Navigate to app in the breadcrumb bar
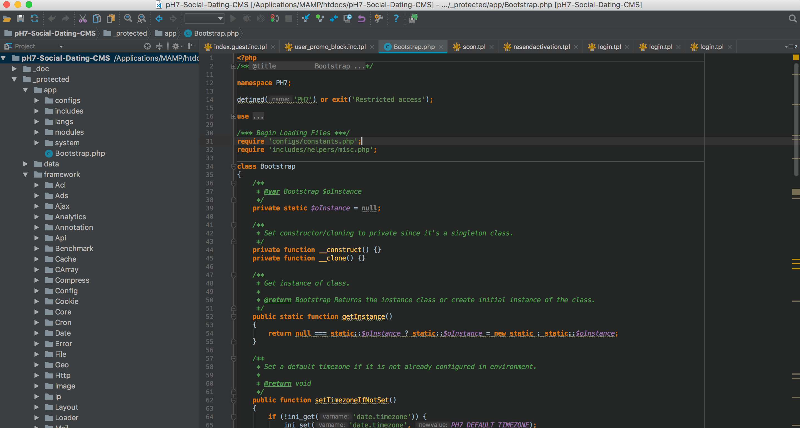Viewport: 800px width, 428px height. 170,33
